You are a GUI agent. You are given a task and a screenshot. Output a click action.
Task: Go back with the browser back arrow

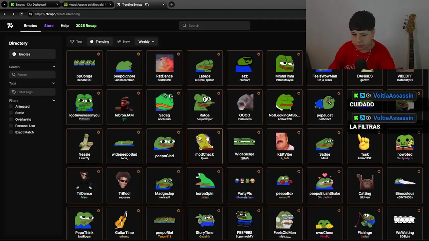tap(5, 14)
